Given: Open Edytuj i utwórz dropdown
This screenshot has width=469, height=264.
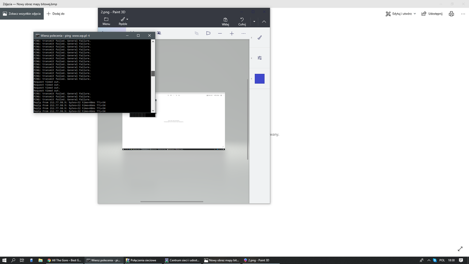Looking at the screenshot, I should [401, 14].
